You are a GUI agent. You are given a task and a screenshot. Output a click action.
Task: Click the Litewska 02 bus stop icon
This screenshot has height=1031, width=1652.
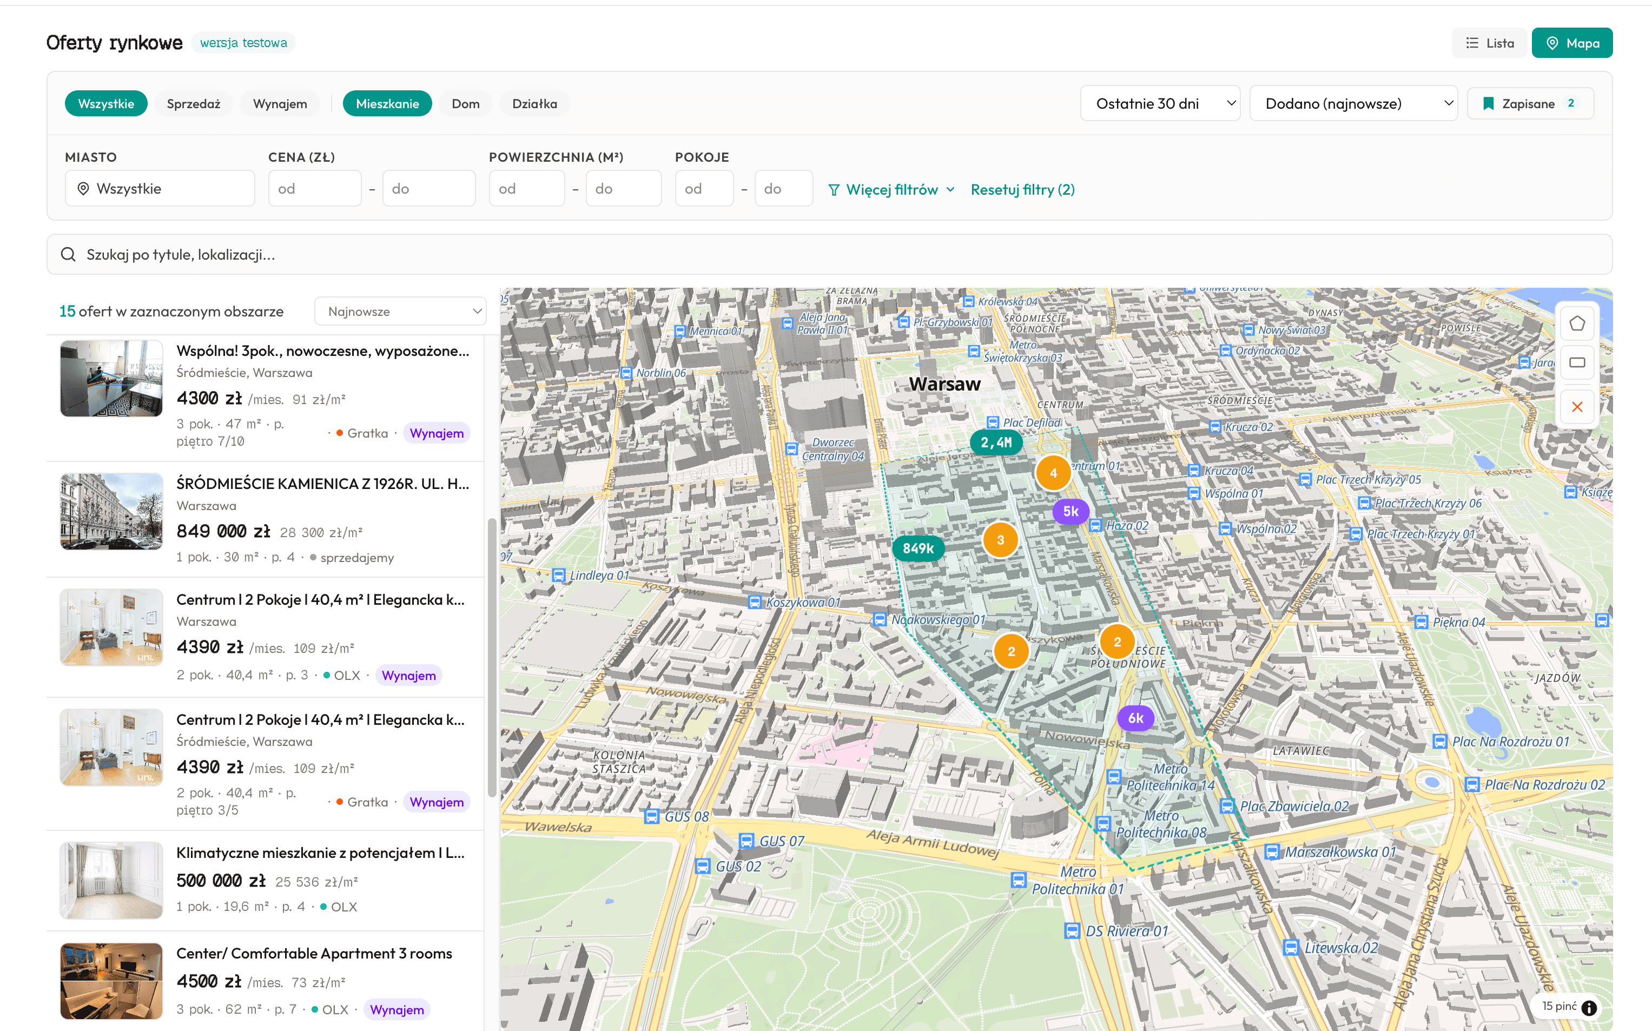[1291, 947]
